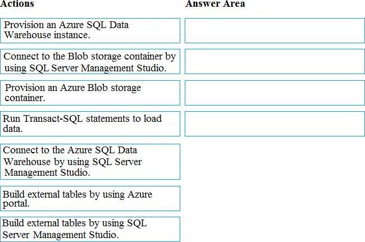
Task: Click the topmost action box about SQL Data Warehouse
Action: tap(90, 30)
